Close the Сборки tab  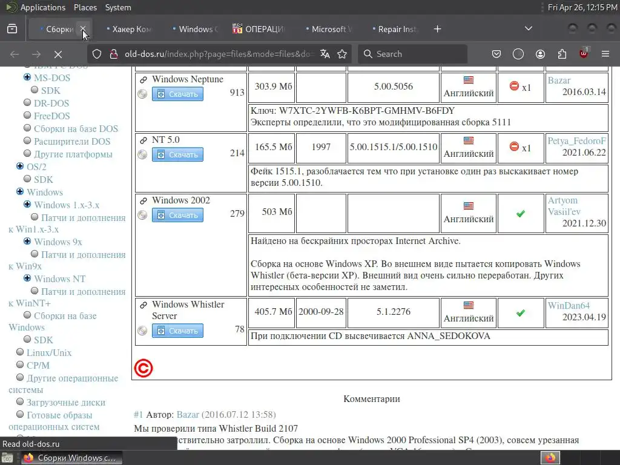pos(83,29)
